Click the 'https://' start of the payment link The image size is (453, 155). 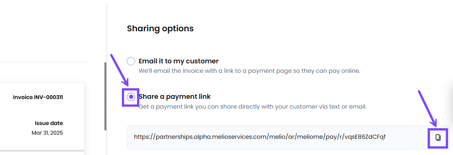145,137
